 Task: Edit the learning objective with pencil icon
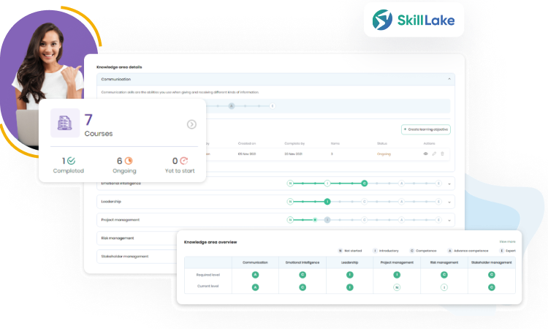click(434, 154)
